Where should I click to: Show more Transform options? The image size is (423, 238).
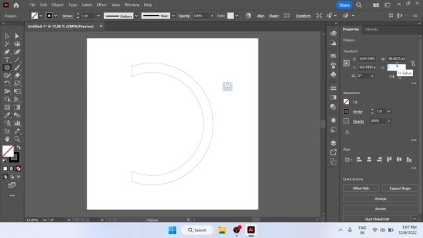click(x=414, y=83)
